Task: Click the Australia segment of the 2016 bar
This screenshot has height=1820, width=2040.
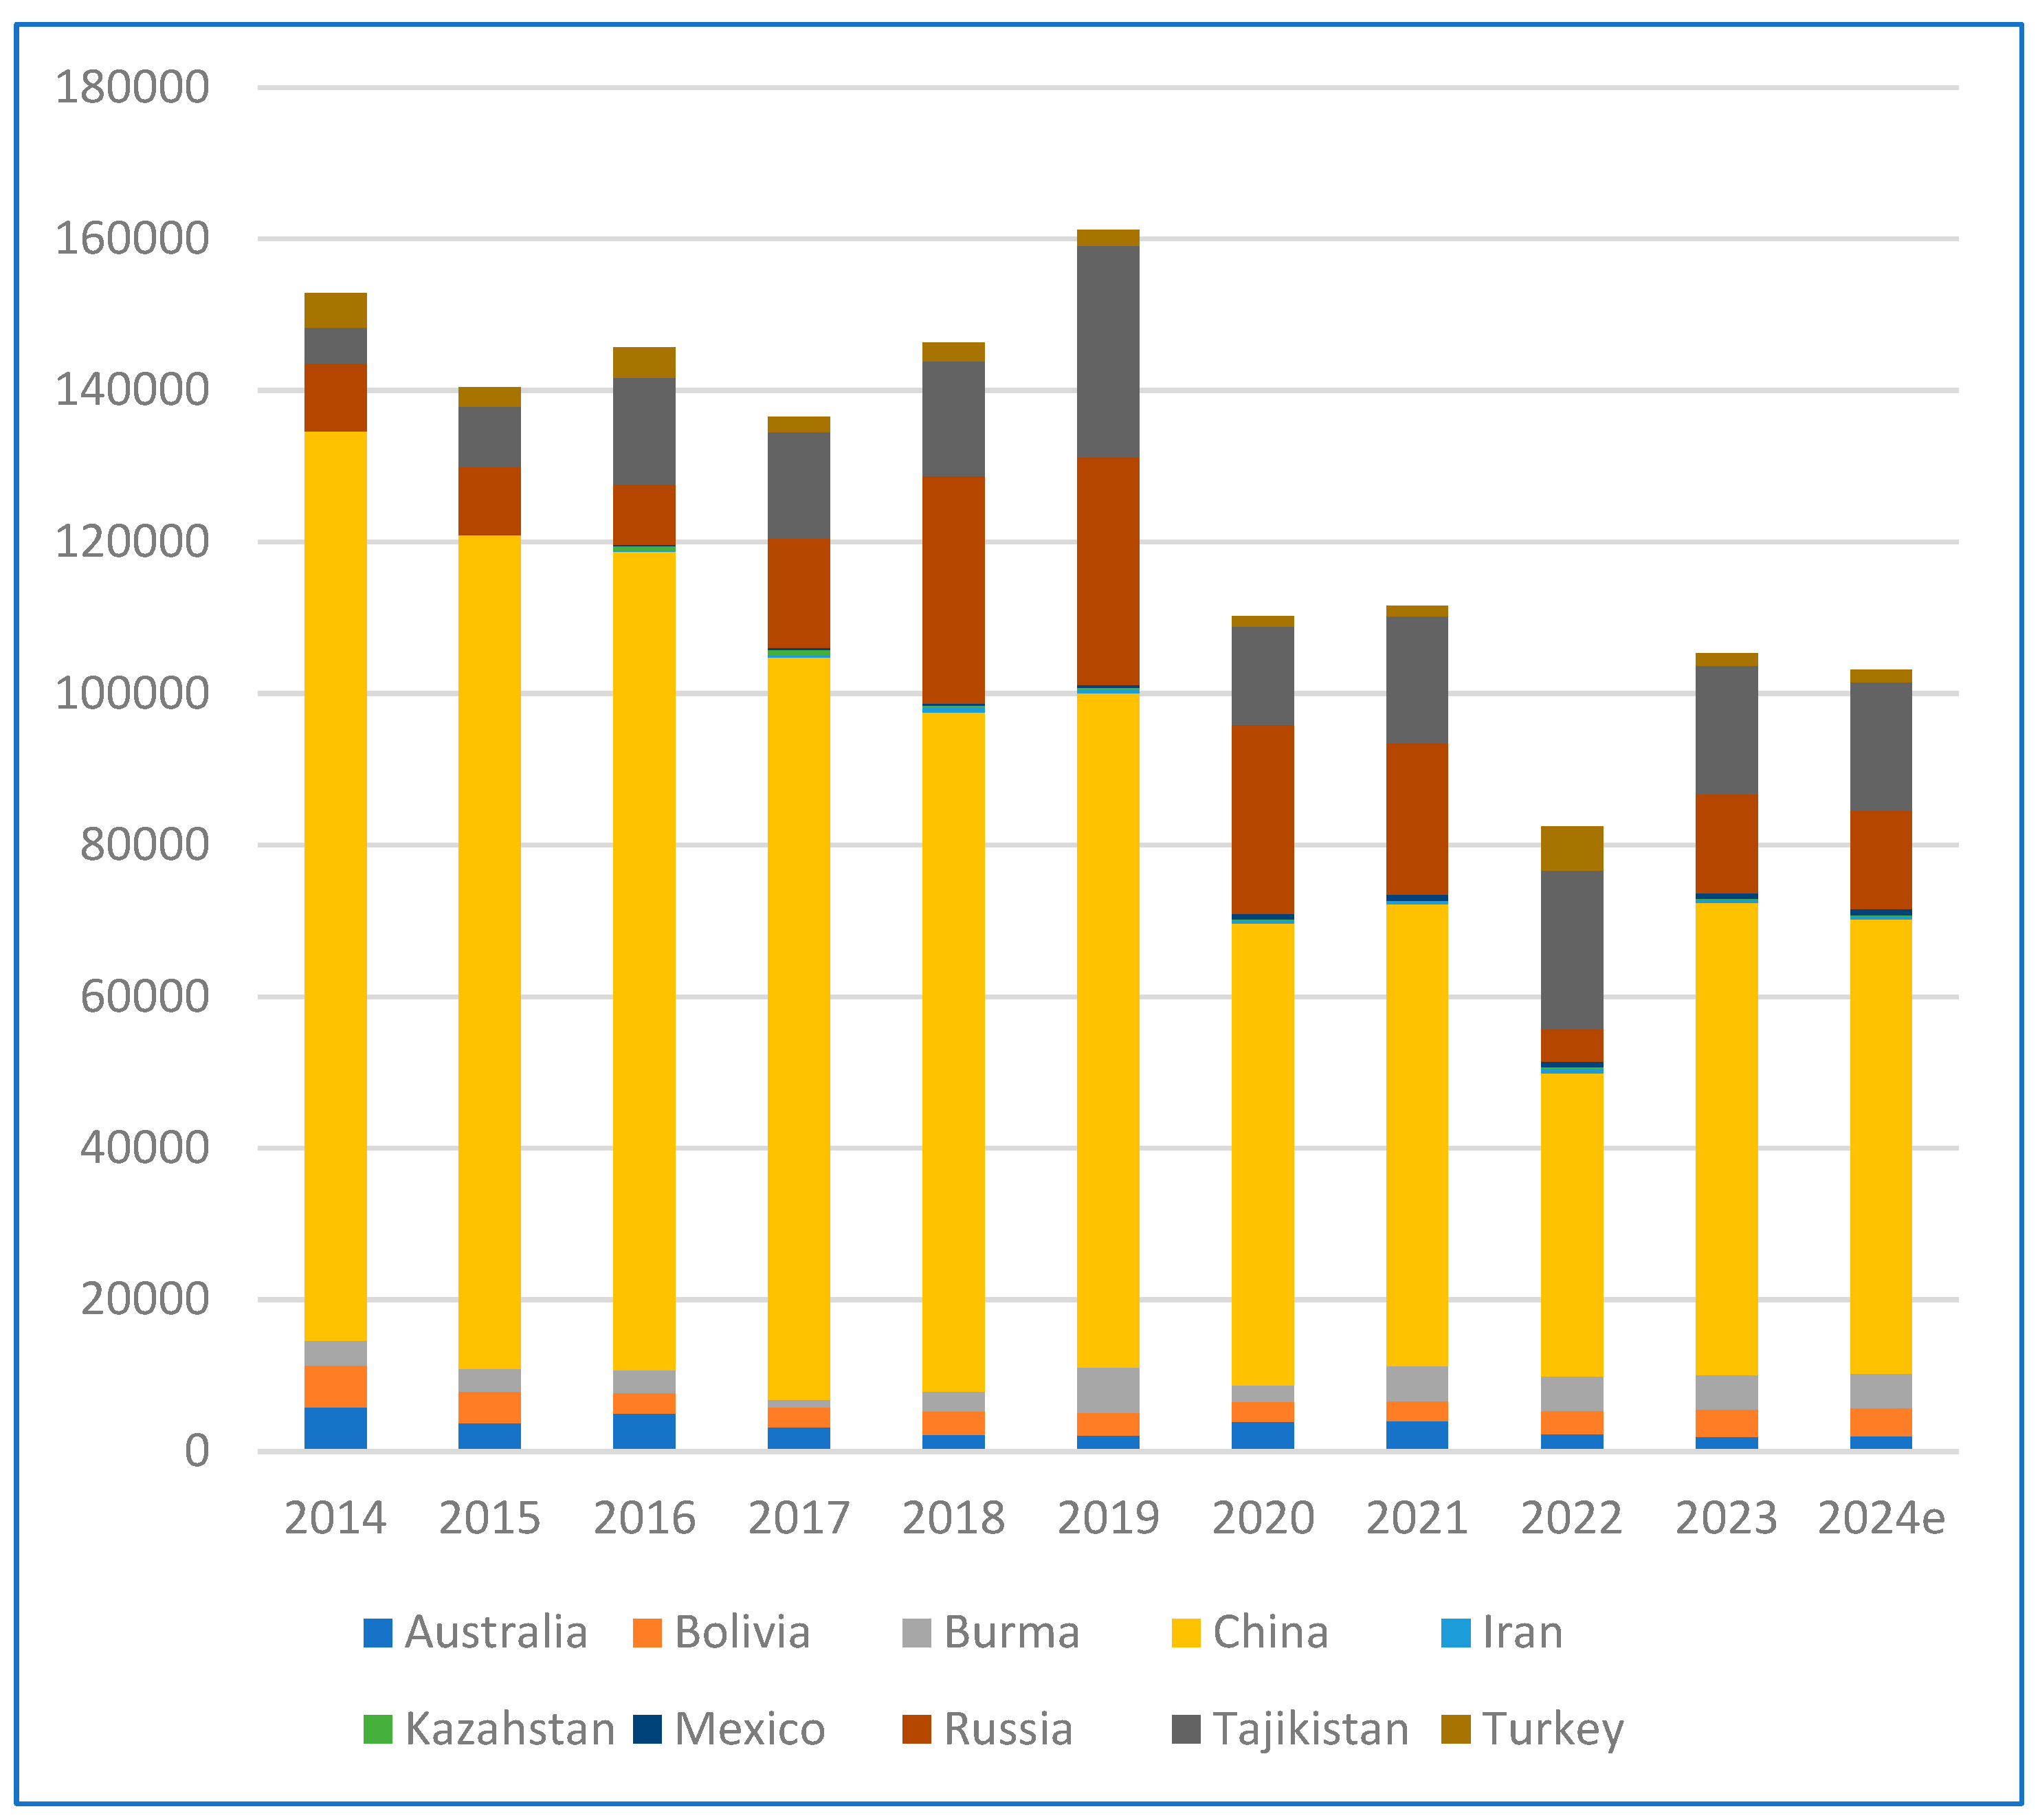Action: coord(644,1430)
